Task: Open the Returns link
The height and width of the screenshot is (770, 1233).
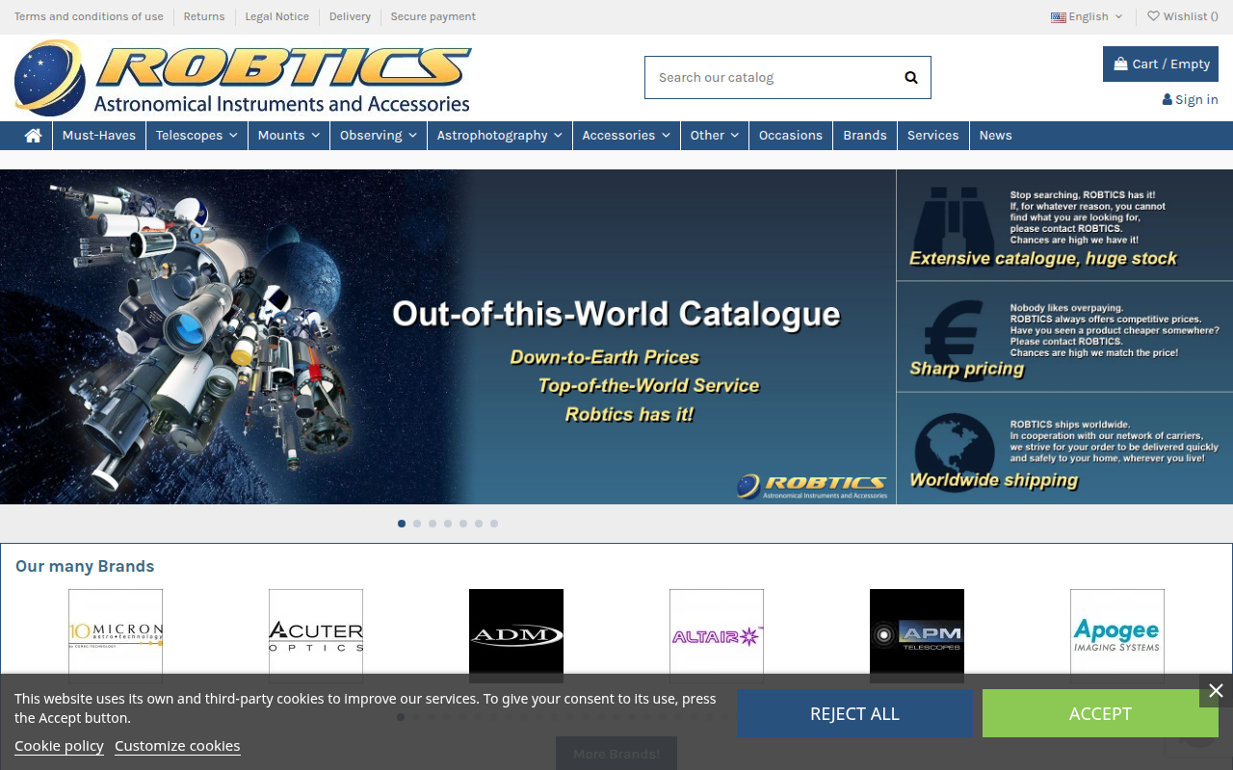Action: pos(204,16)
